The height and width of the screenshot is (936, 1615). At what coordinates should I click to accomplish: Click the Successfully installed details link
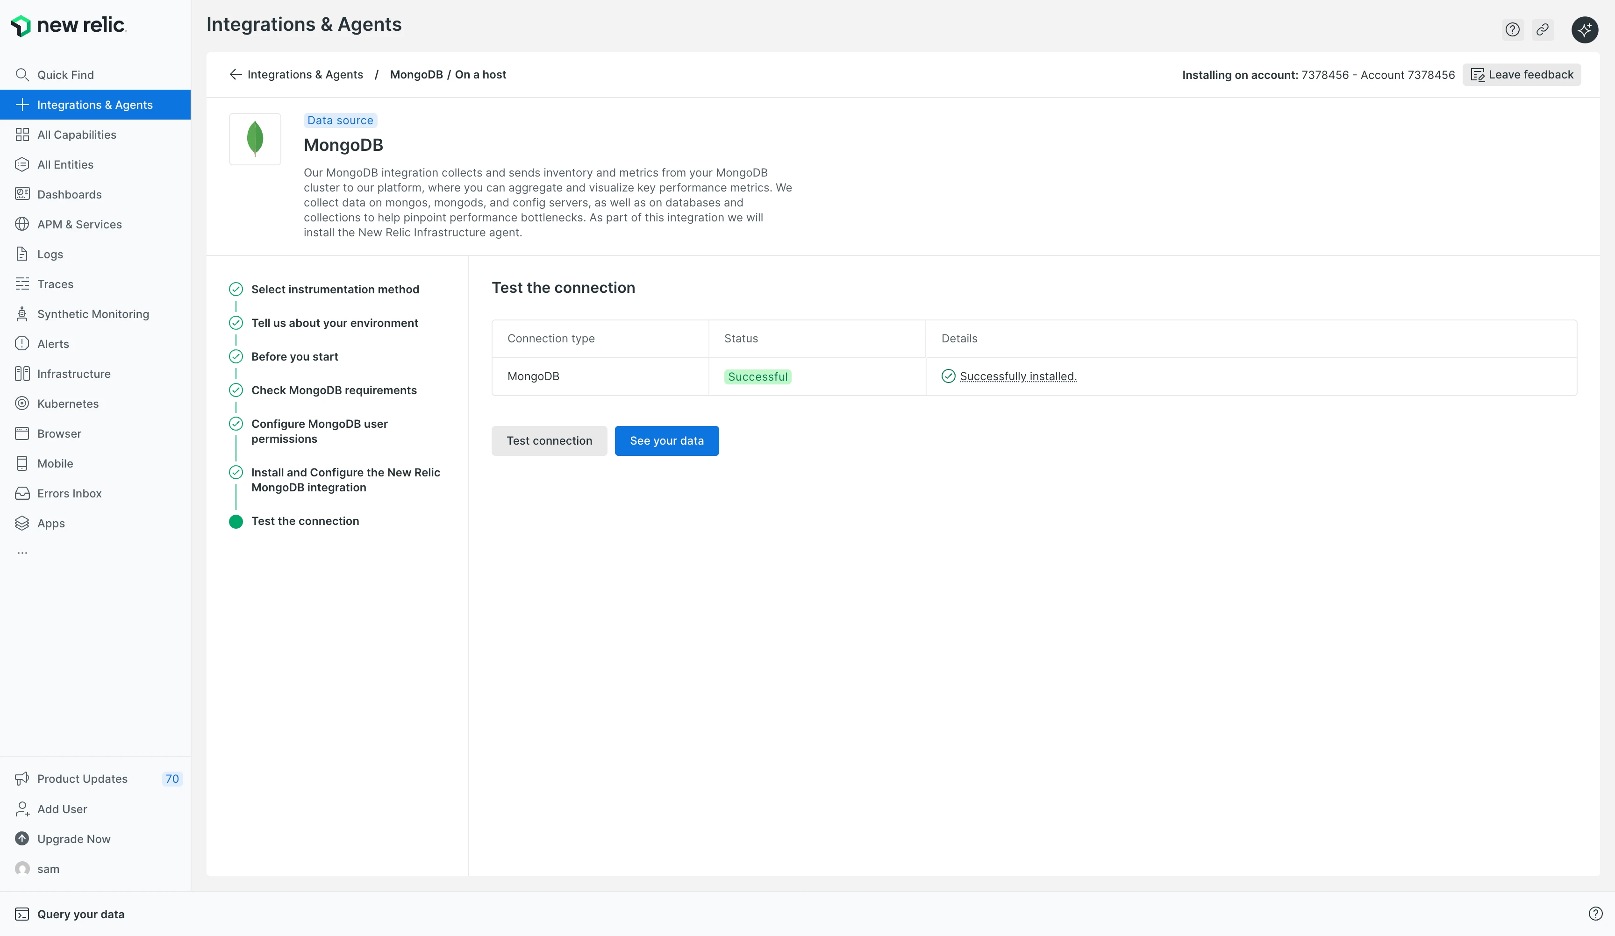click(x=1018, y=376)
